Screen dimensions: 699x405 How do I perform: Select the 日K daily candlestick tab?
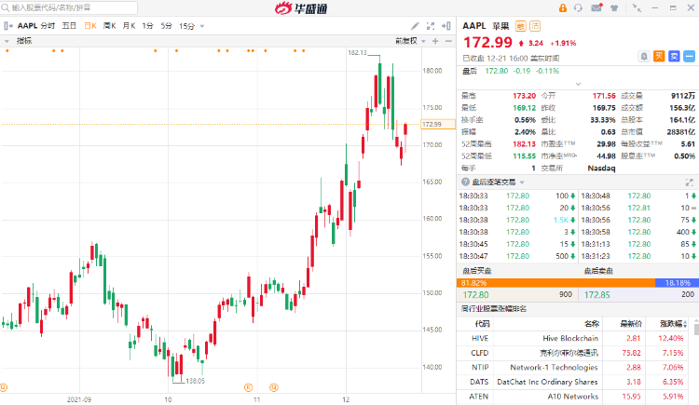coord(90,26)
